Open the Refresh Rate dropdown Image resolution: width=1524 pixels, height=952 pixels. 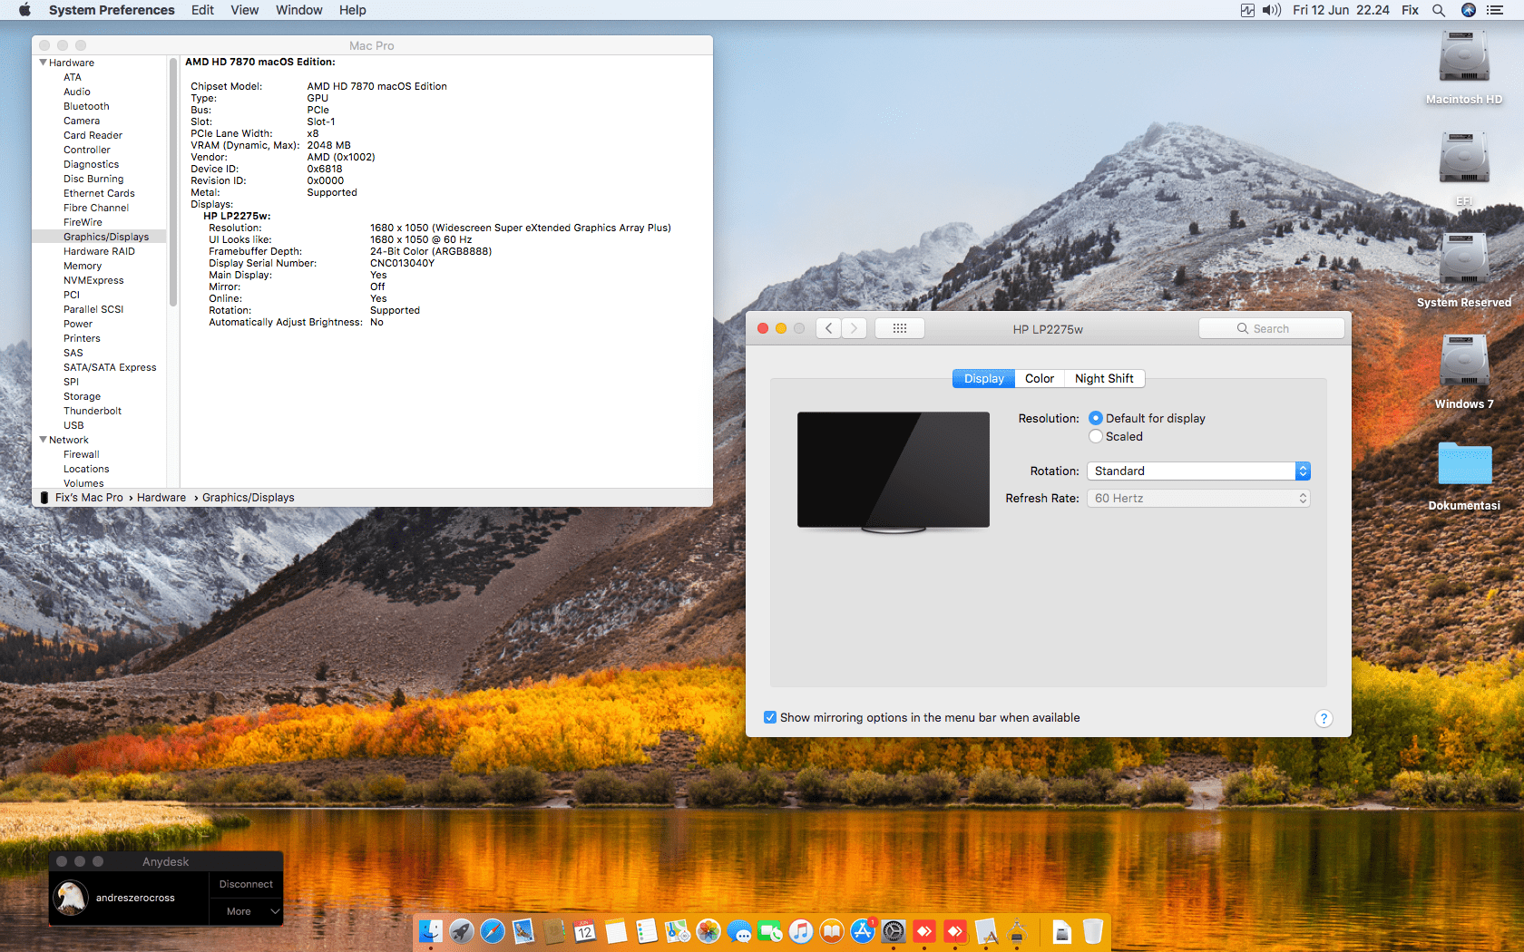click(1197, 498)
